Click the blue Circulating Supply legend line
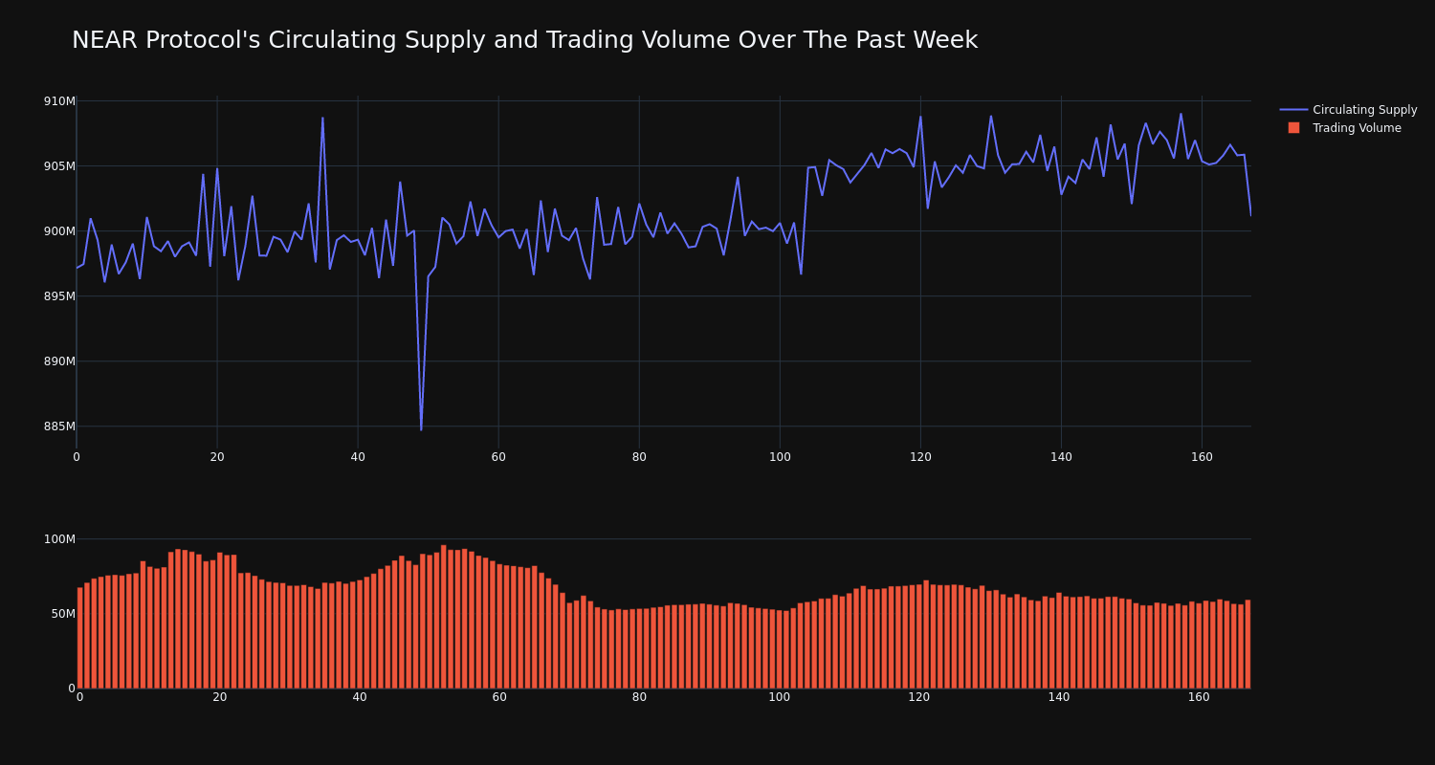The image size is (1435, 765). [x=1293, y=110]
